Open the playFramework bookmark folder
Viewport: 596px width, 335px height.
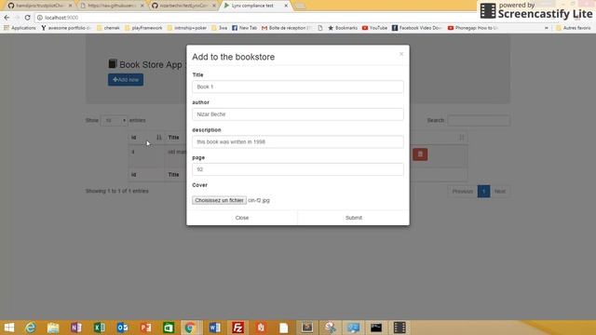coord(143,28)
